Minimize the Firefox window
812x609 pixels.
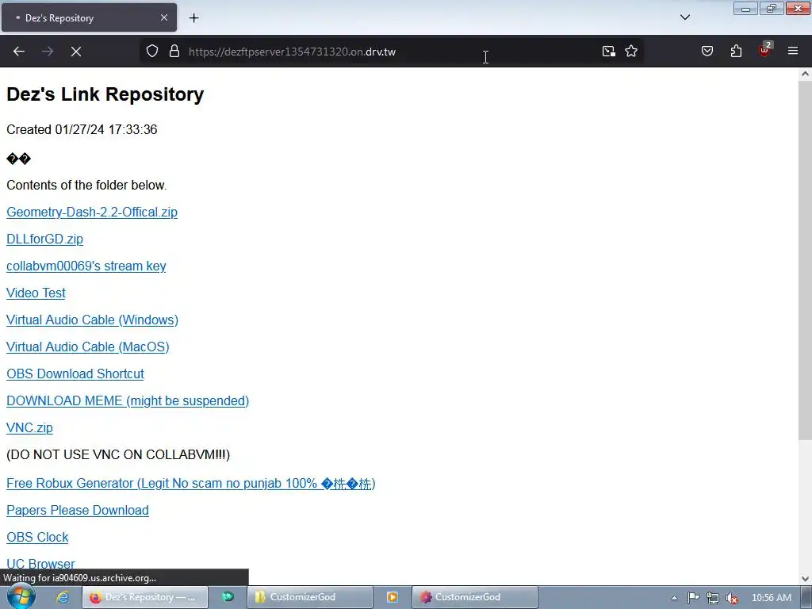click(x=745, y=8)
